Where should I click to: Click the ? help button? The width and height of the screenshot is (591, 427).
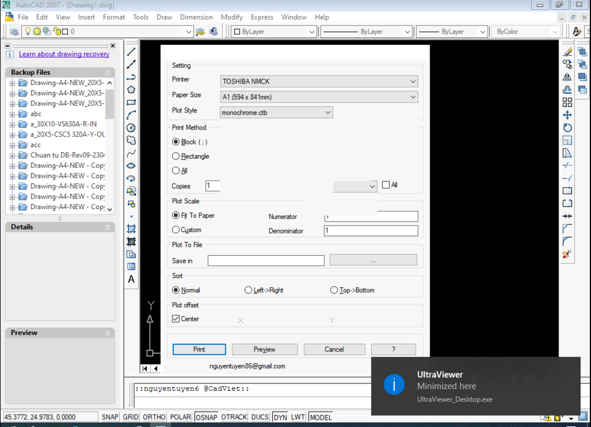pos(394,350)
